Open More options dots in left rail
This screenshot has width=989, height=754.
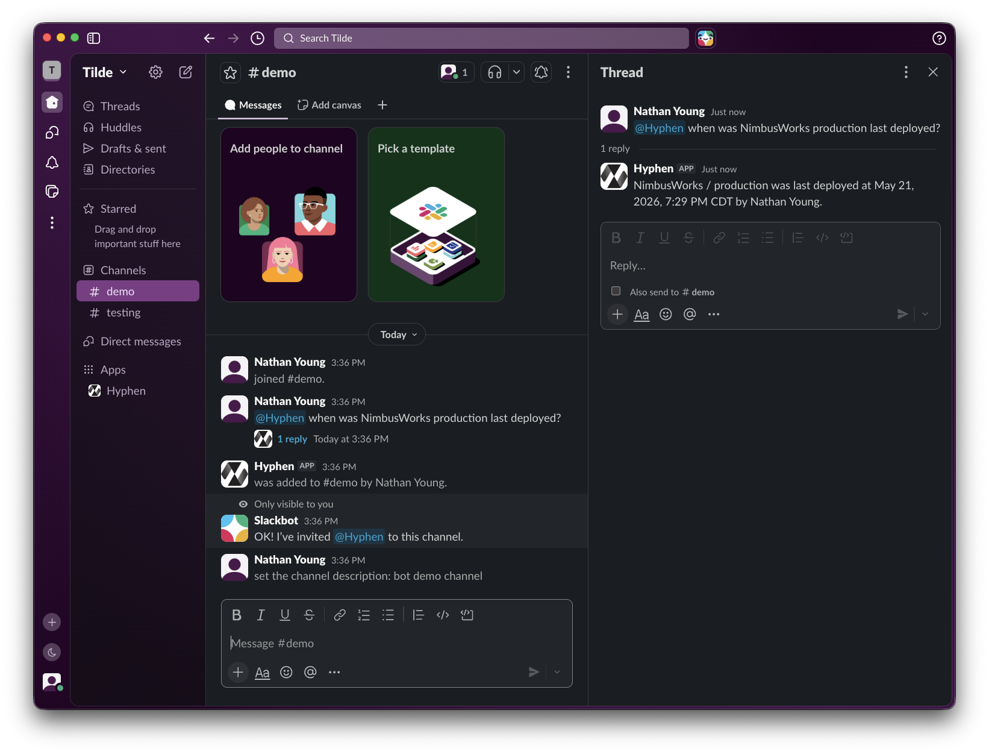pos(52,222)
